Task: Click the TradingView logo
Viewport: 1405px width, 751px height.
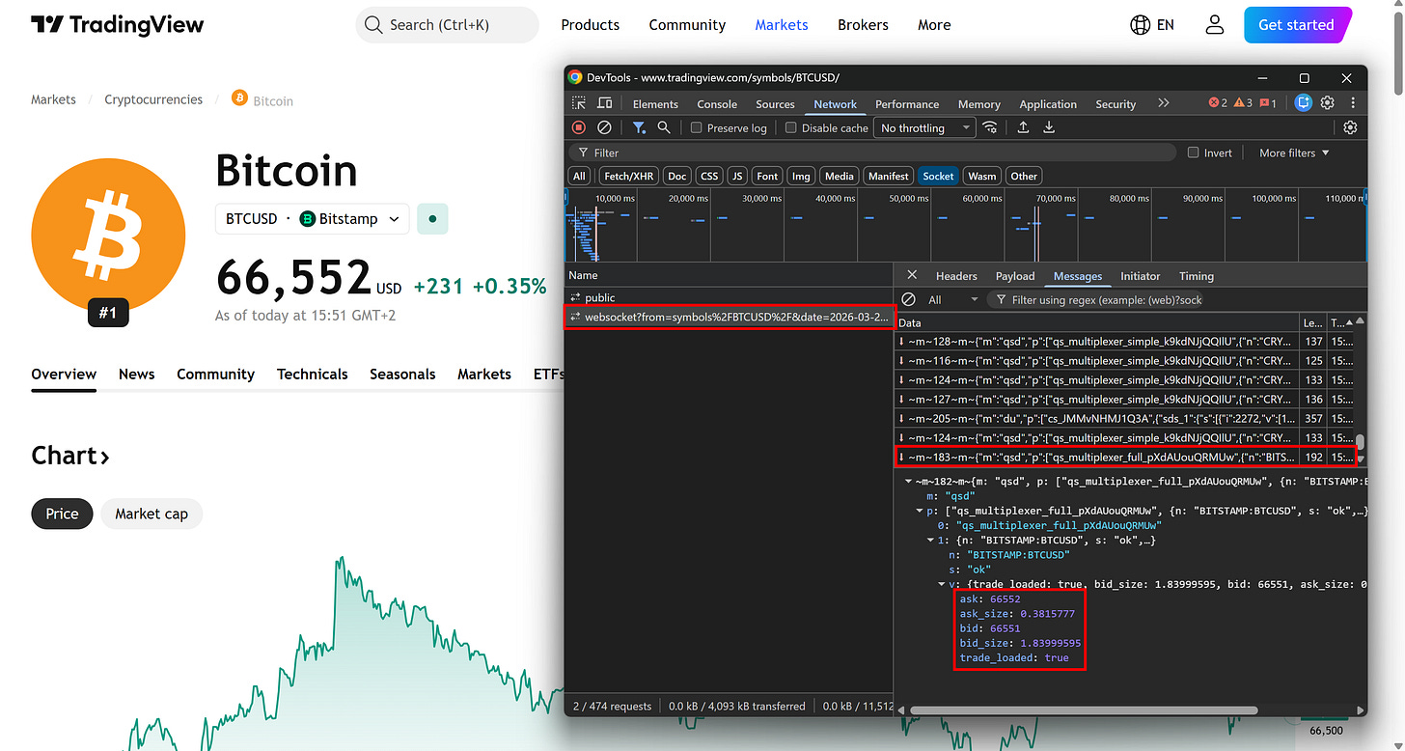Action: coord(117,25)
